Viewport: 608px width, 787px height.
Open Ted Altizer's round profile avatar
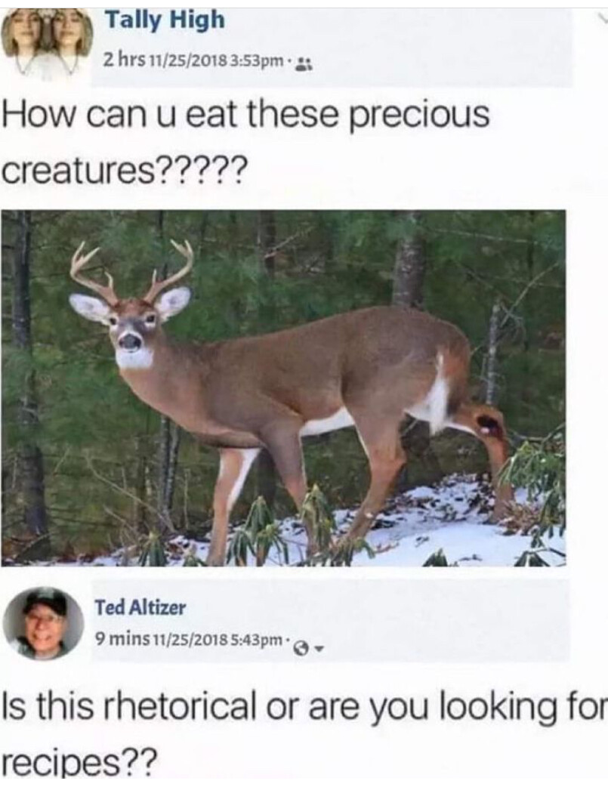click(x=43, y=623)
